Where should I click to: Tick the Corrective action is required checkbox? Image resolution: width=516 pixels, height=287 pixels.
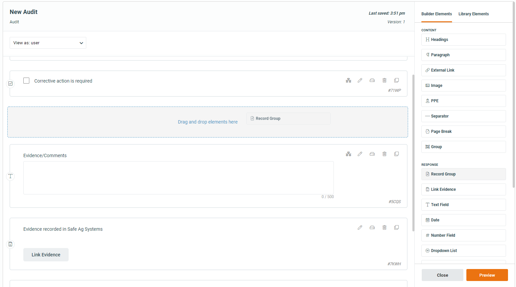(26, 81)
